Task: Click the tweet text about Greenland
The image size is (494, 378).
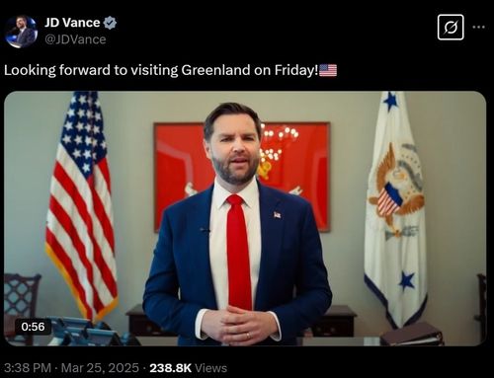Action: pyautogui.click(x=161, y=70)
